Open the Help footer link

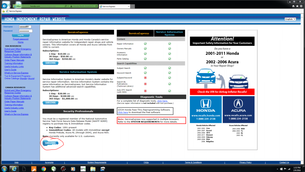point(16,163)
